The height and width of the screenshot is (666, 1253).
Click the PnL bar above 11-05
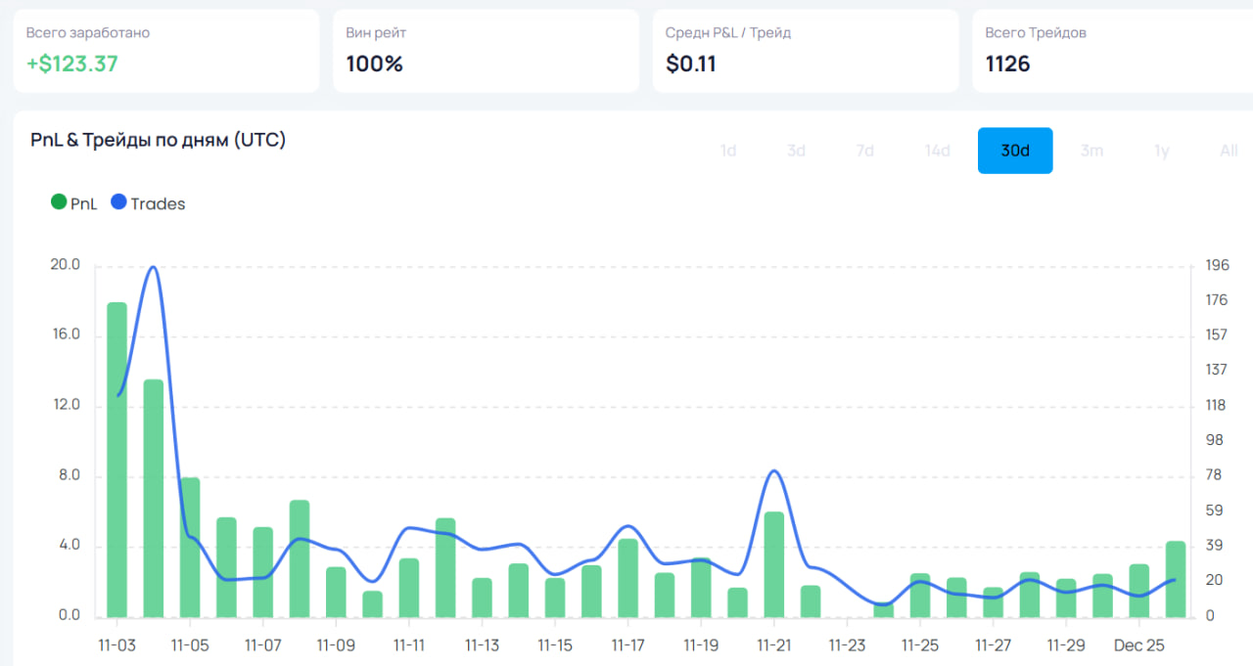(190, 548)
